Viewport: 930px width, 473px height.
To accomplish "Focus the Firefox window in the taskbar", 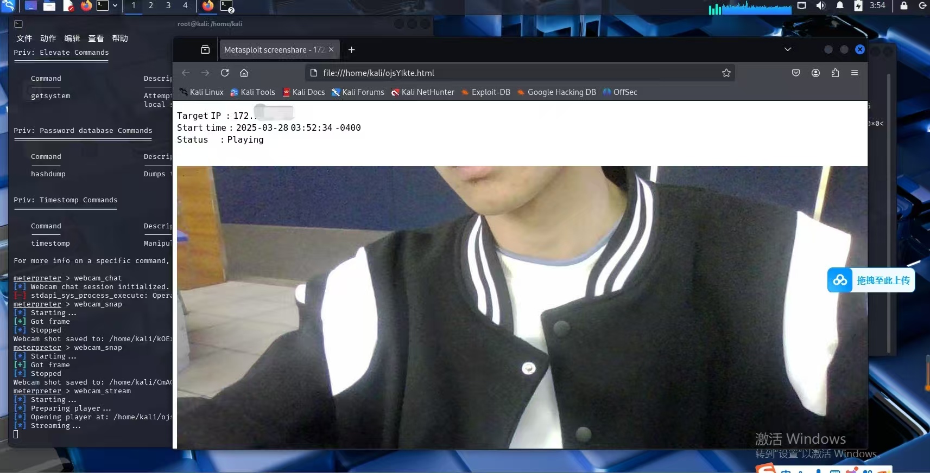I will 208,6.
